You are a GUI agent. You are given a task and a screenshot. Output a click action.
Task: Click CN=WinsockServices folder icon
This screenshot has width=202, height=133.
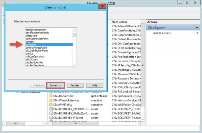pyautogui.click(x=51, y=100)
